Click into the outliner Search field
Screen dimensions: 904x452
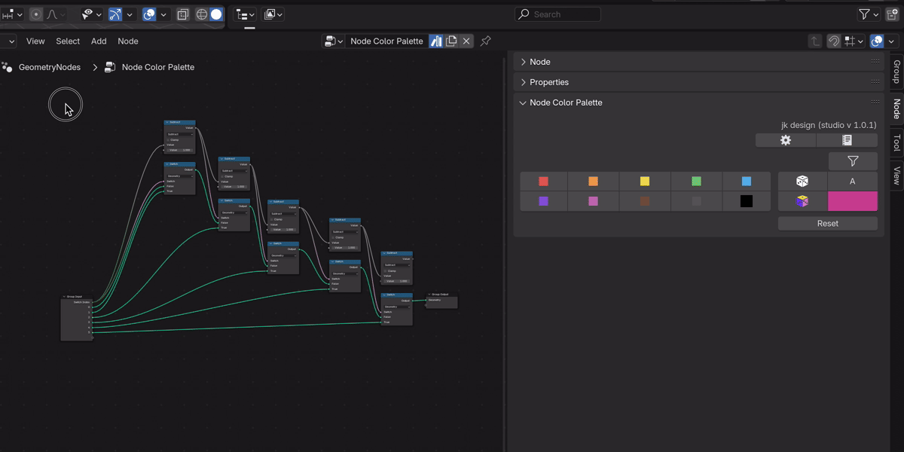[x=557, y=14]
